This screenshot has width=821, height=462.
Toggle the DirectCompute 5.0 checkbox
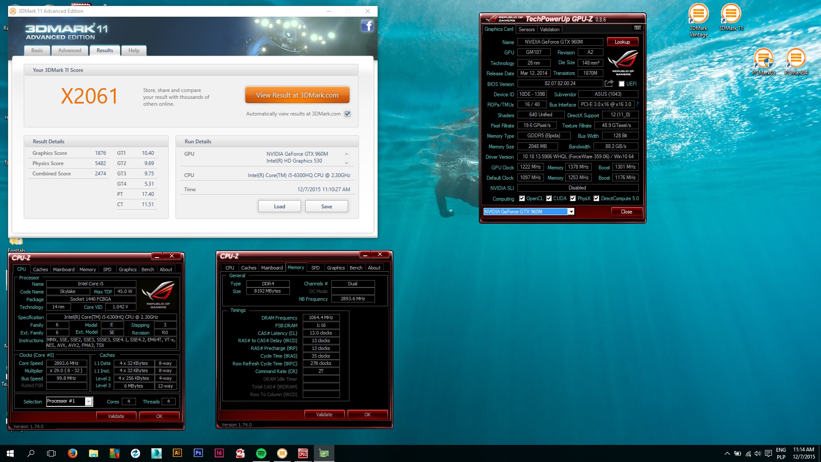pyautogui.click(x=596, y=198)
